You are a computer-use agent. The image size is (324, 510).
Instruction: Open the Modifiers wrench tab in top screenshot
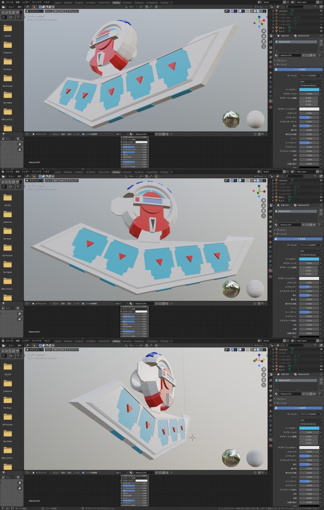pos(270,77)
